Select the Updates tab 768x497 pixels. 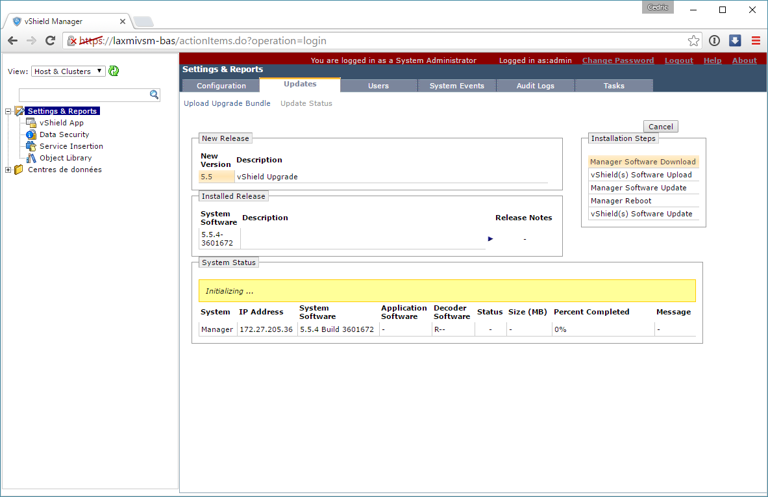(x=300, y=84)
